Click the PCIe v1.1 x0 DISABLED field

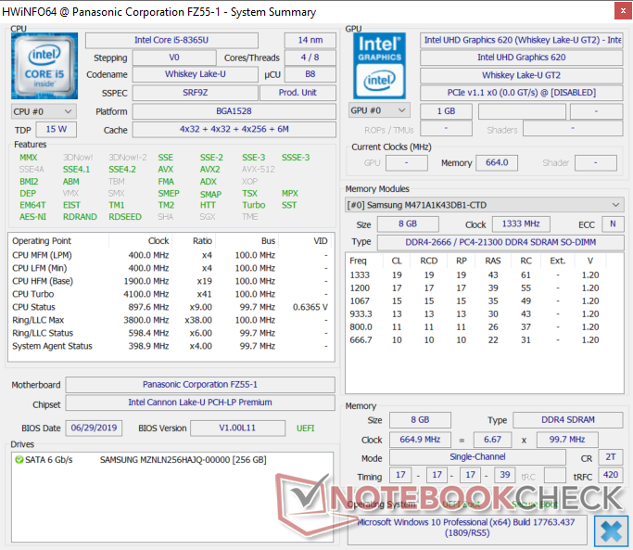(522, 93)
